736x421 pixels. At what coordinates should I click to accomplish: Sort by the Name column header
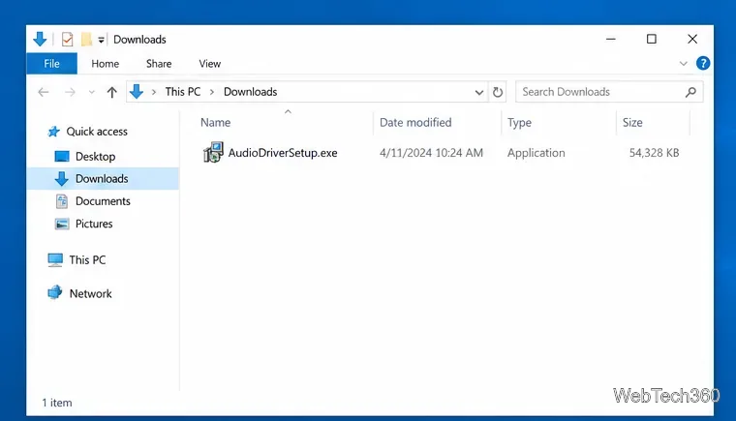pos(215,123)
